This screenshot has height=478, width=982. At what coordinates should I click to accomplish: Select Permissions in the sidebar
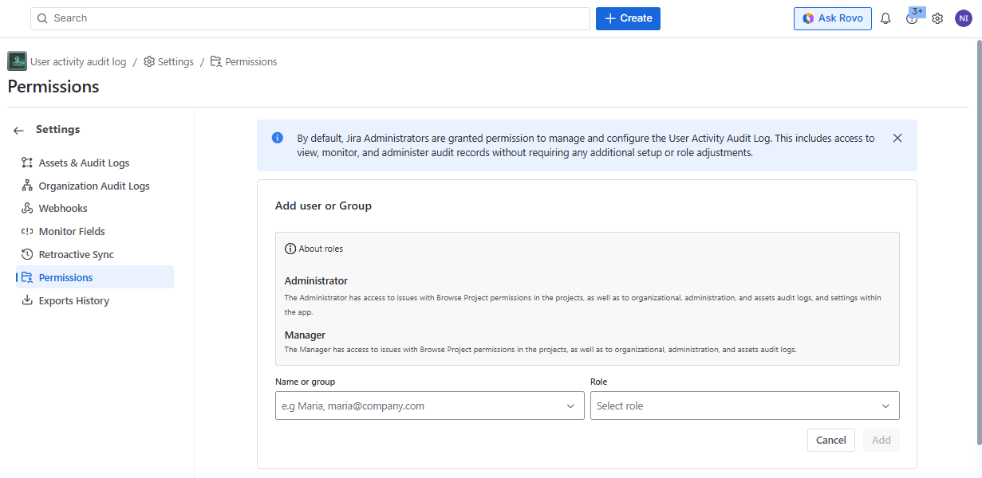pyautogui.click(x=94, y=277)
